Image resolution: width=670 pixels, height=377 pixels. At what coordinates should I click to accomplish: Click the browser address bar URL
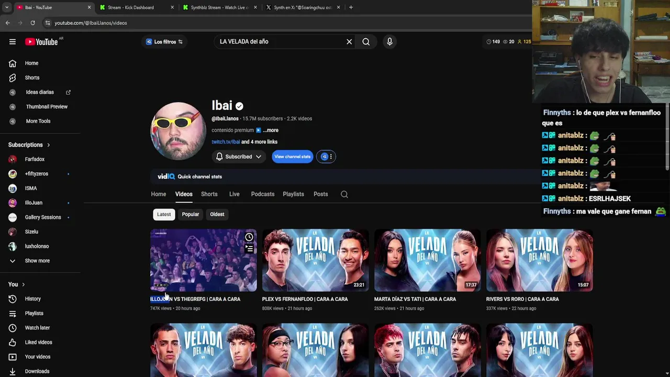point(91,23)
